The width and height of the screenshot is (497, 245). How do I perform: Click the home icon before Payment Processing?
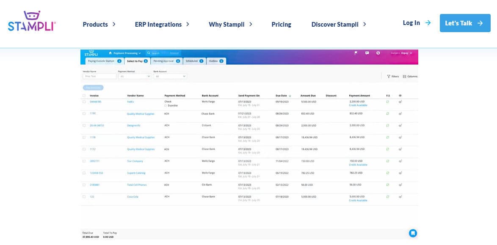110,53
